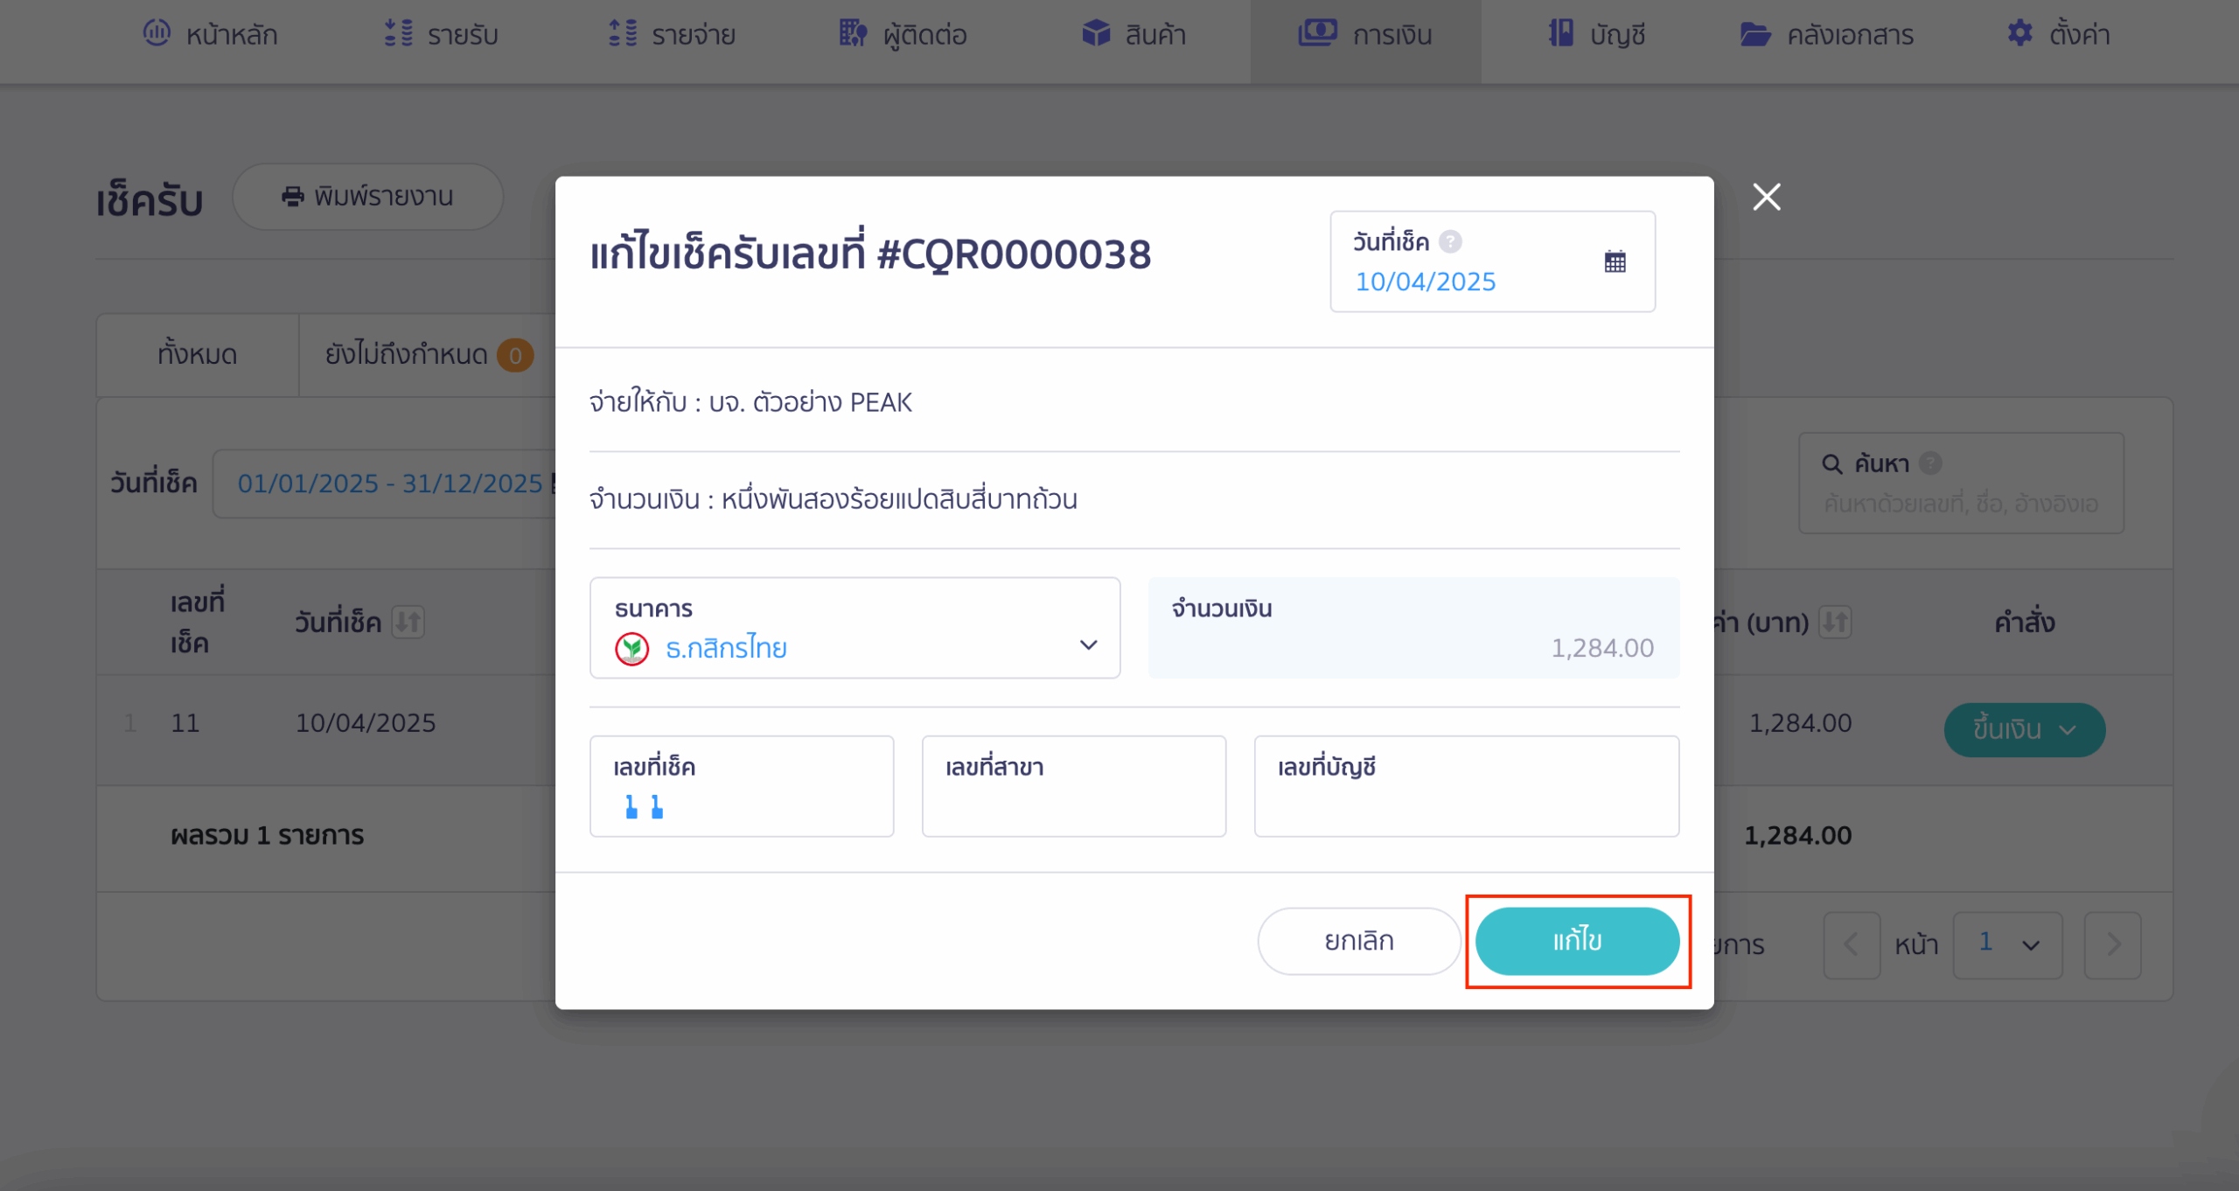Open the page number dropdown
2239x1191 pixels.
[x=2007, y=944]
